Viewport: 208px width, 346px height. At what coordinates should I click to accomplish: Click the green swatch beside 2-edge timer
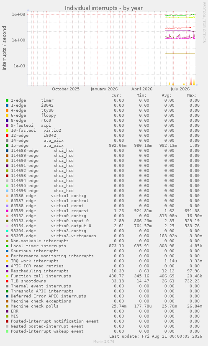[x=7, y=100]
